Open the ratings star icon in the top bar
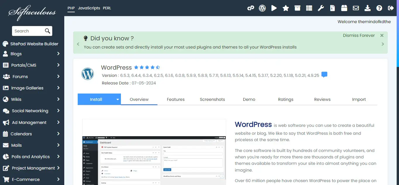Image resolution: width=399 pixels, height=185 pixels. click(286, 8)
